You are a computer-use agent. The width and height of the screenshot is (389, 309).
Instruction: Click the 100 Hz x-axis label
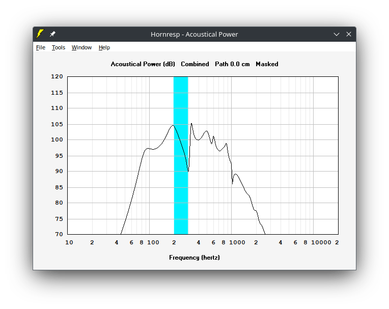point(153,242)
